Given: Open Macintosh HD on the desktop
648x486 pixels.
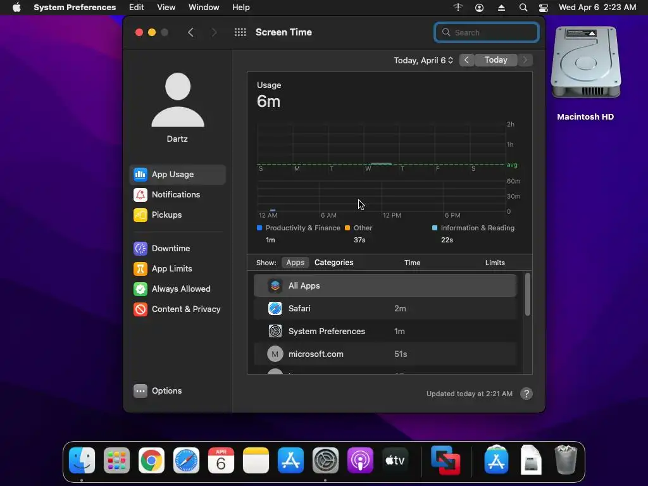Looking at the screenshot, I should point(585,74).
